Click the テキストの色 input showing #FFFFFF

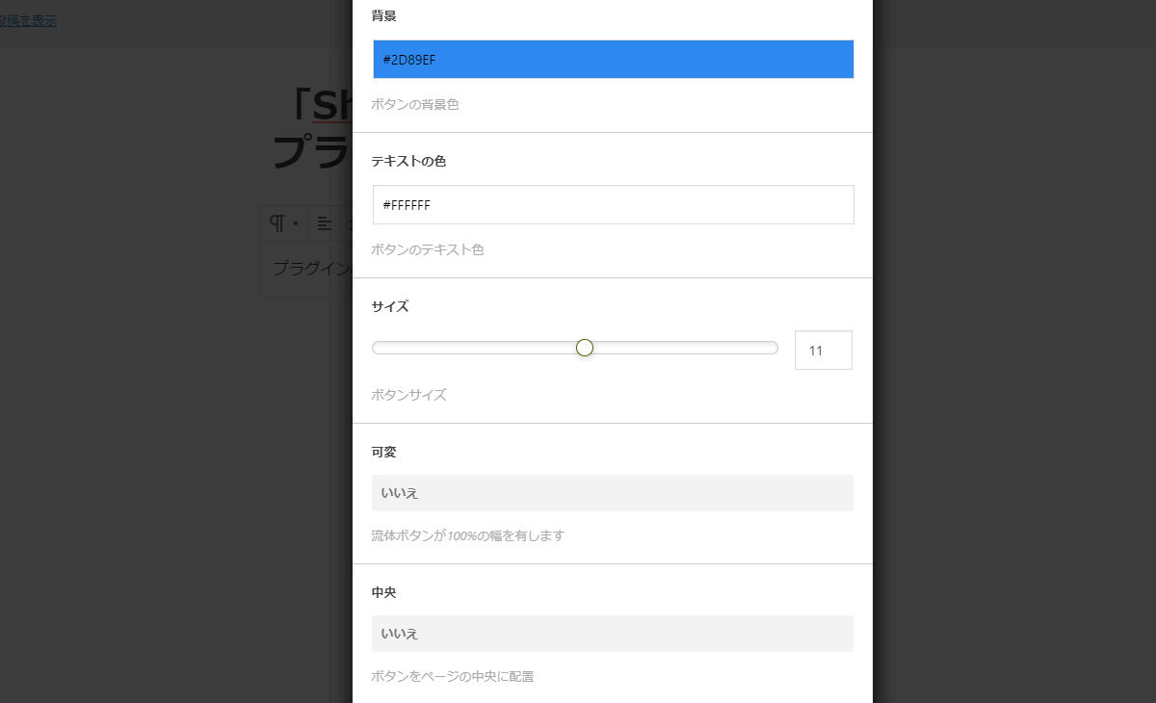point(613,205)
